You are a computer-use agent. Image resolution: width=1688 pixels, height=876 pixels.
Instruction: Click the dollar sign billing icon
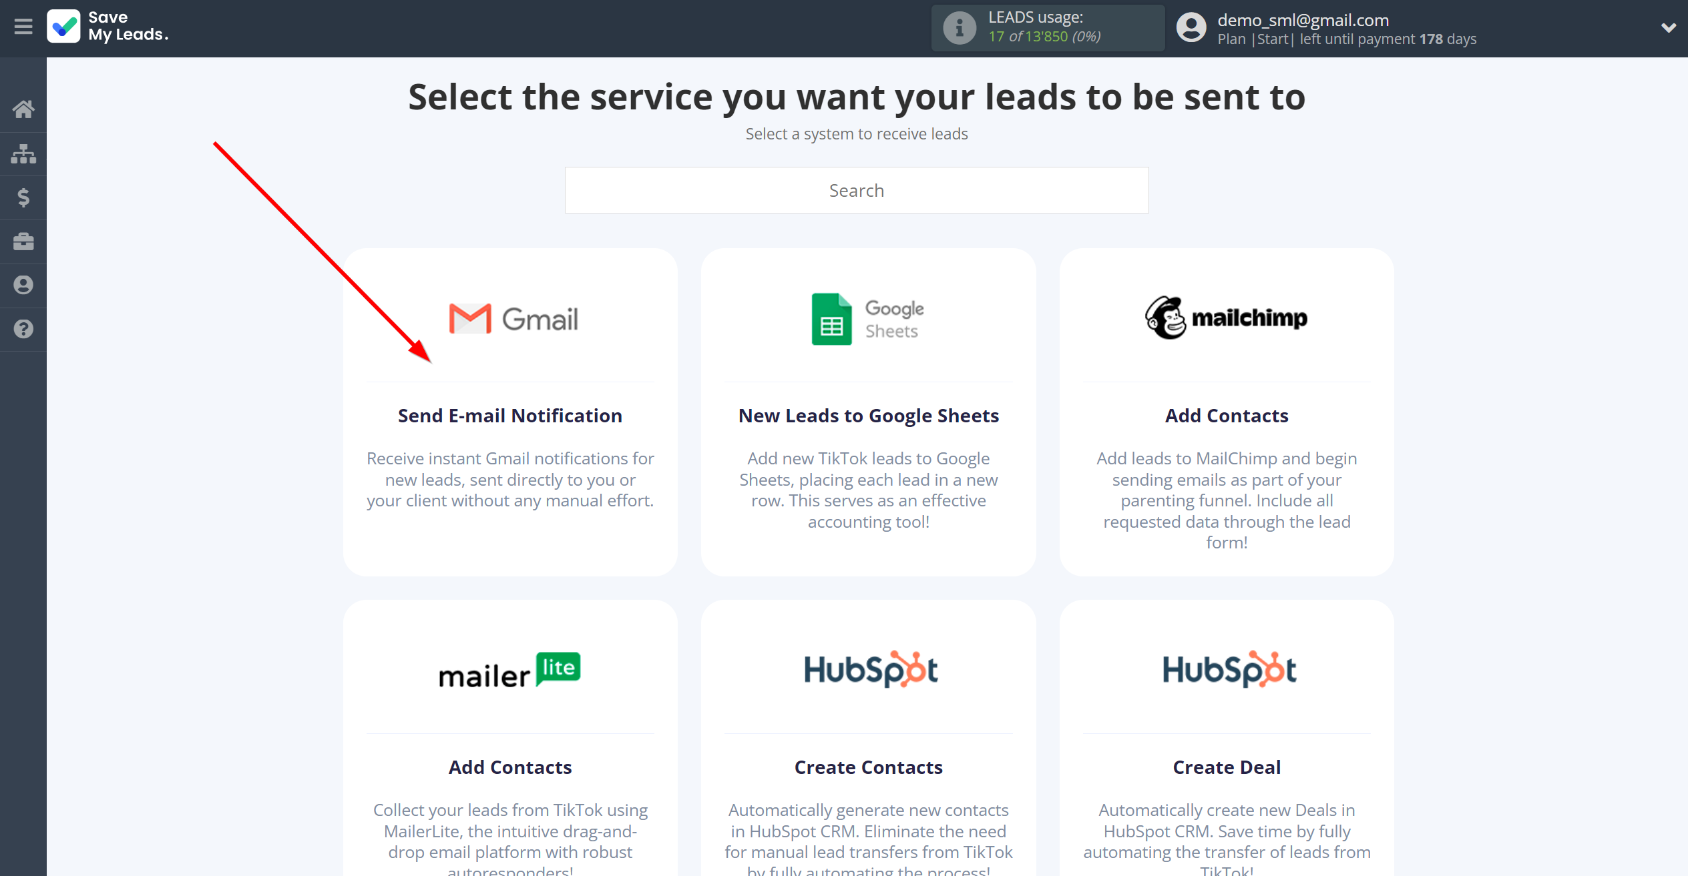pos(23,199)
